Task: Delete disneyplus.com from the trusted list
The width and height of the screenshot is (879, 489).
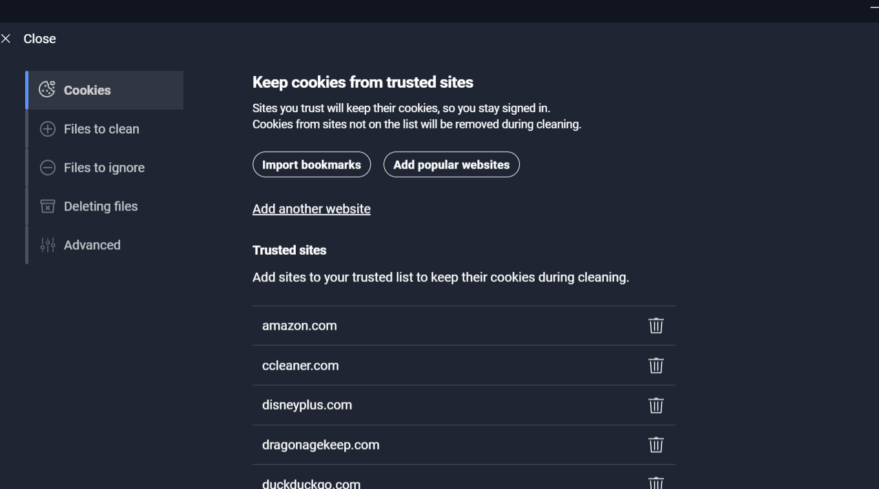Action: (656, 405)
